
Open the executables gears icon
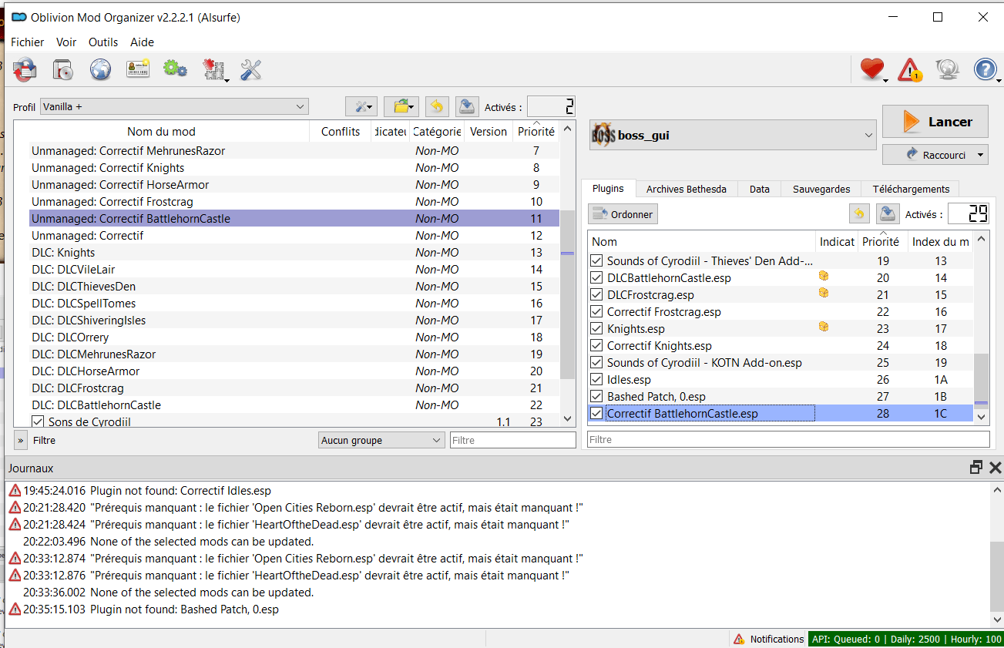[x=175, y=70]
